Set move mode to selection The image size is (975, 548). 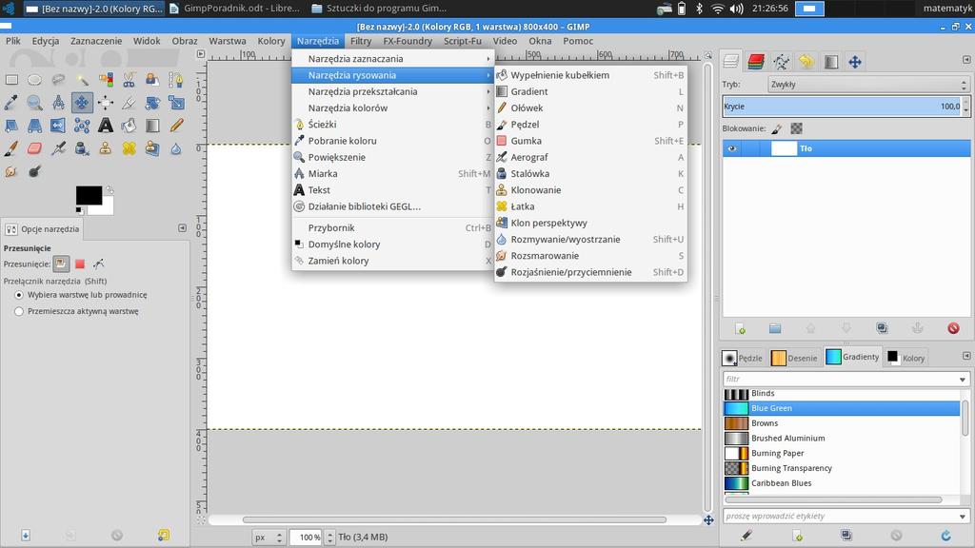80,264
